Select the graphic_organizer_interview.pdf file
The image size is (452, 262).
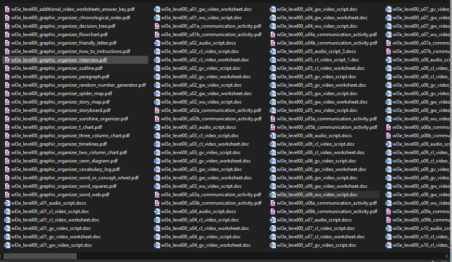click(x=59, y=60)
